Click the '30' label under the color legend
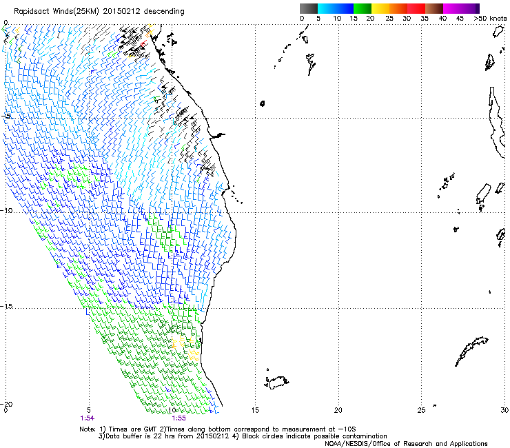 click(407, 19)
